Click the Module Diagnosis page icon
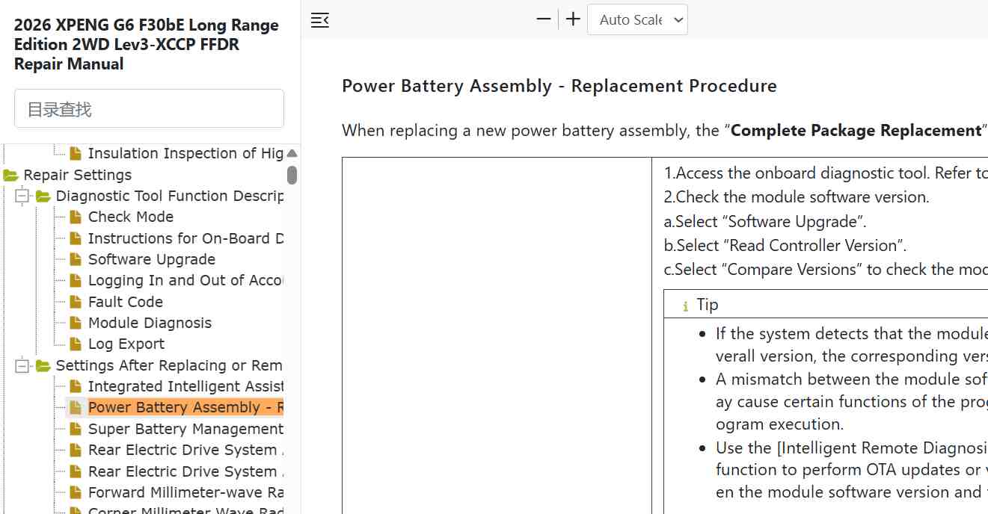 (76, 323)
